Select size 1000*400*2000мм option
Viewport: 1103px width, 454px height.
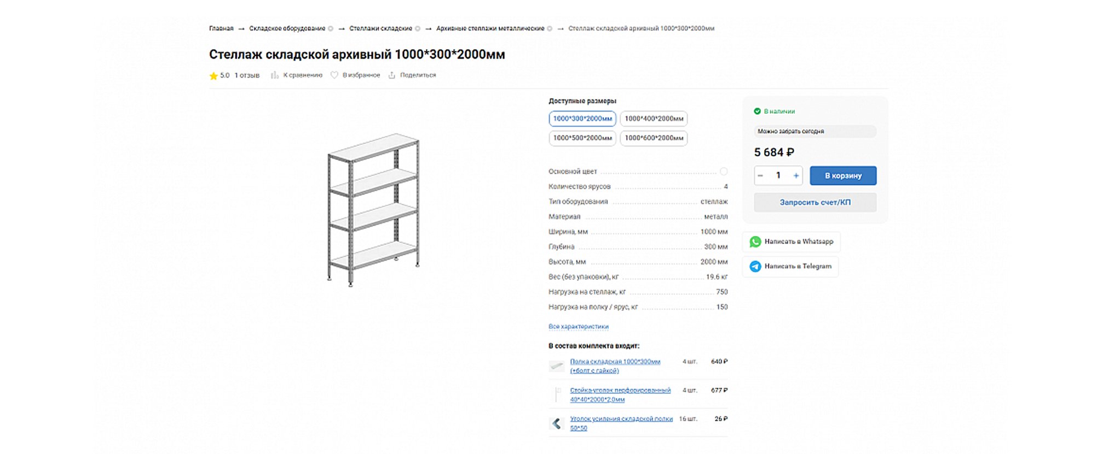coord(654,119)
